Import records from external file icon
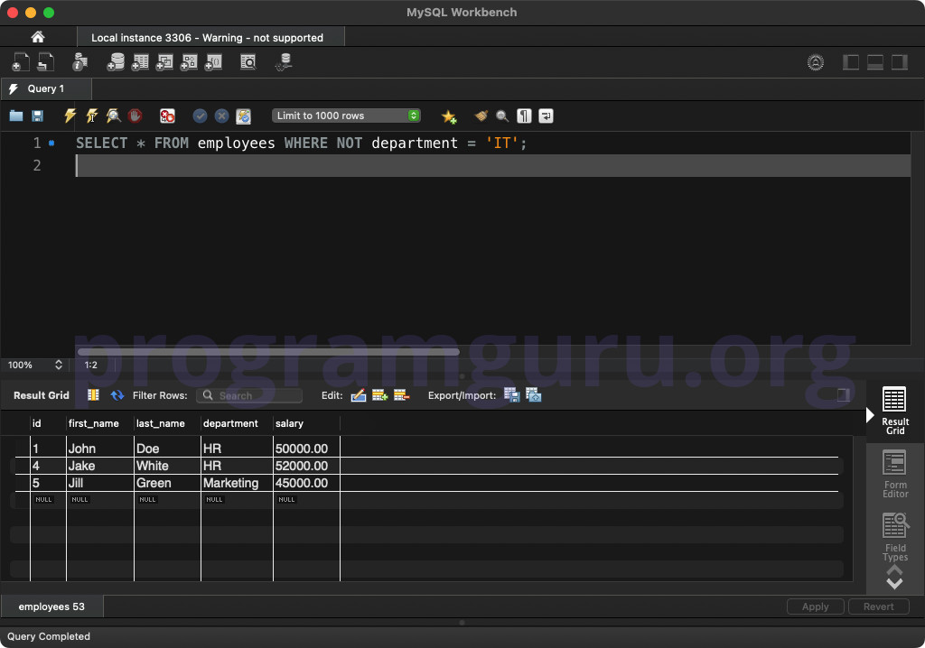The height and width of the screenshot is (648, 925). pyautogui.click(x=533, y=395)
